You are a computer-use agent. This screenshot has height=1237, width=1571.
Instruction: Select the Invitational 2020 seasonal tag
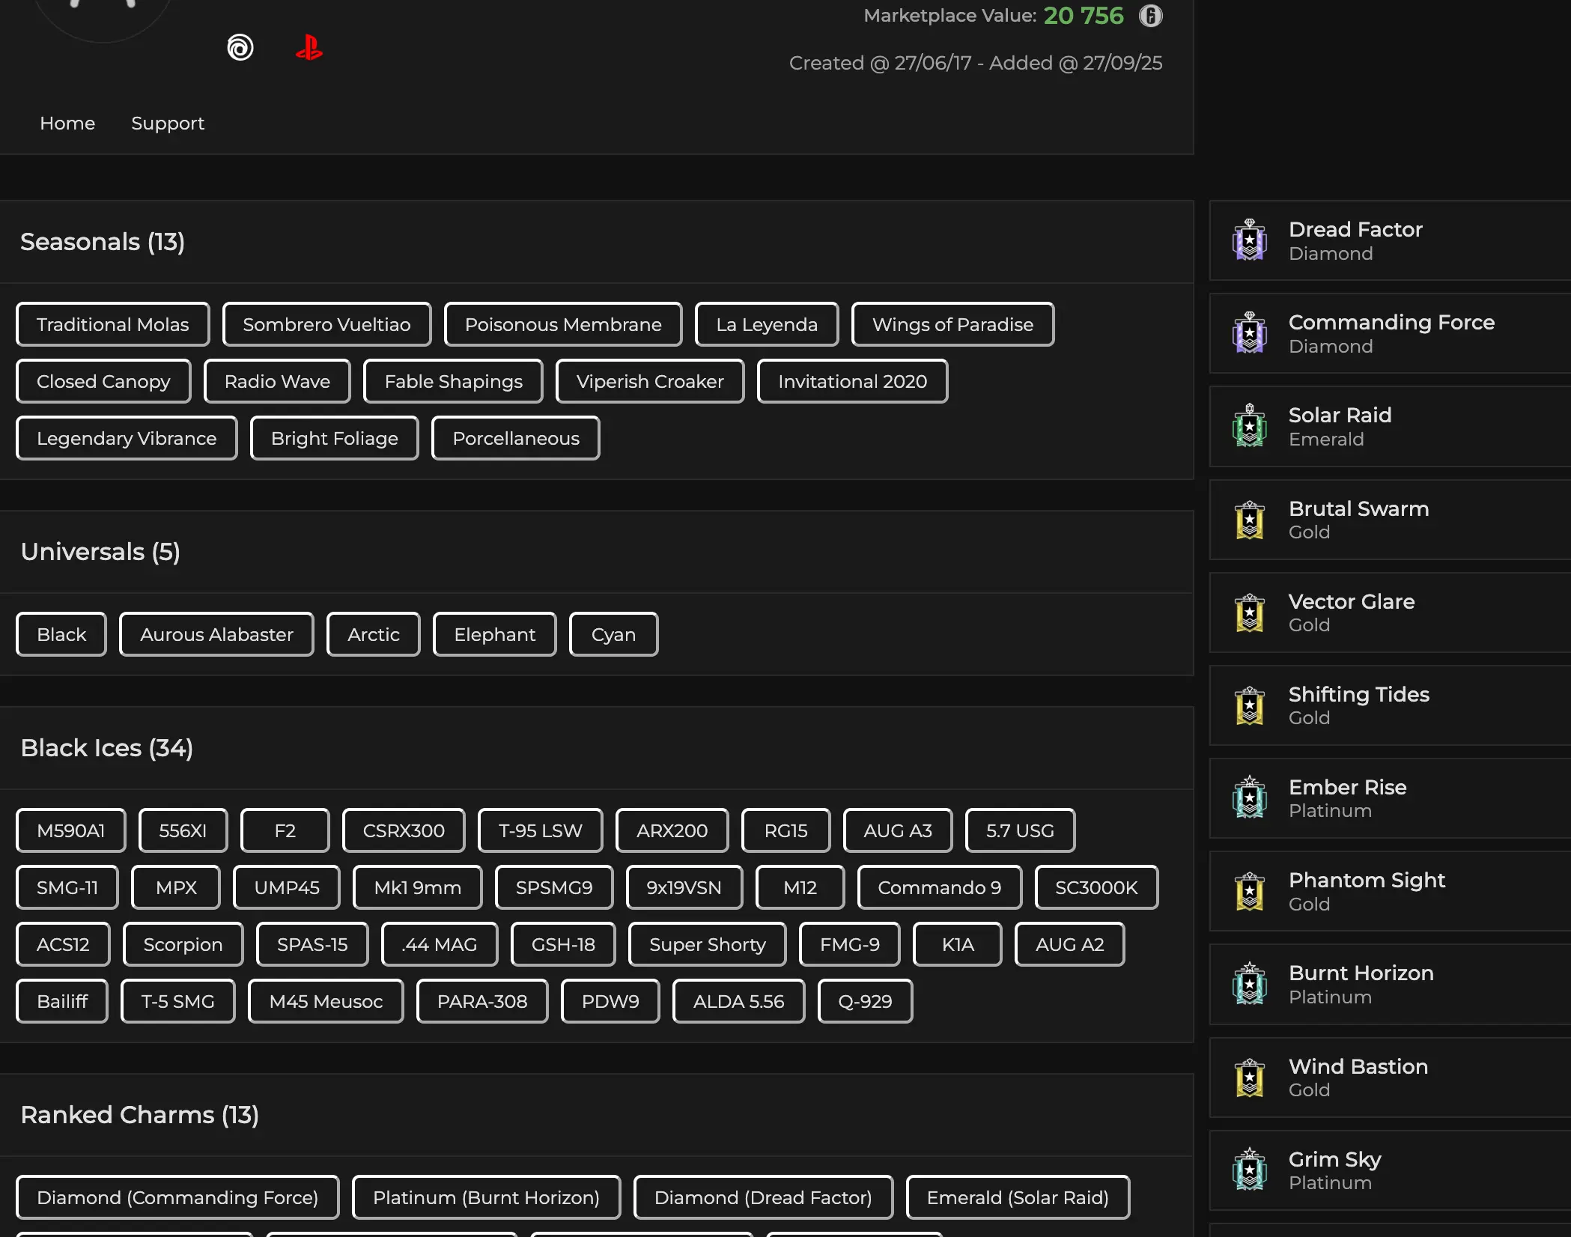click(852, 381)
